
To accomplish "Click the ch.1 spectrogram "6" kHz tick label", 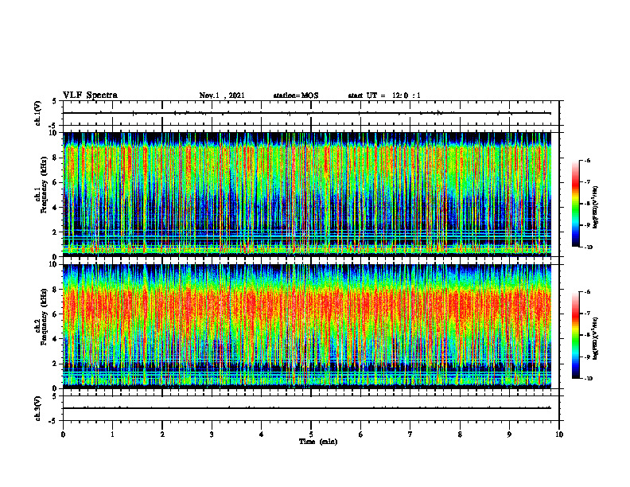I will pyautogui.click(x=56, y=183).
